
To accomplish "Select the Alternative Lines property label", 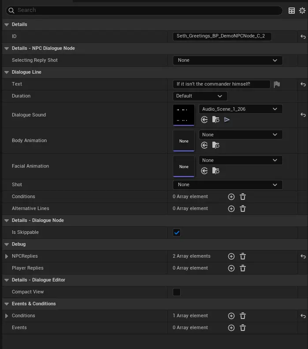I will (30, 208).
